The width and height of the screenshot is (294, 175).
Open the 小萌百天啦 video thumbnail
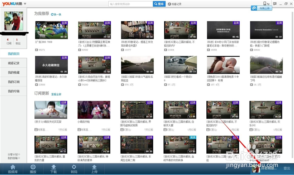94,110
